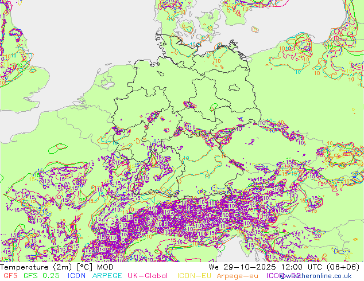Click the "Temperature (2m) [°C] MOD" title
Screen dimensions: 364x281
pos(57,267)
